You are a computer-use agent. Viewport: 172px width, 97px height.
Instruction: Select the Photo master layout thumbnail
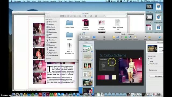pos(152,48)
